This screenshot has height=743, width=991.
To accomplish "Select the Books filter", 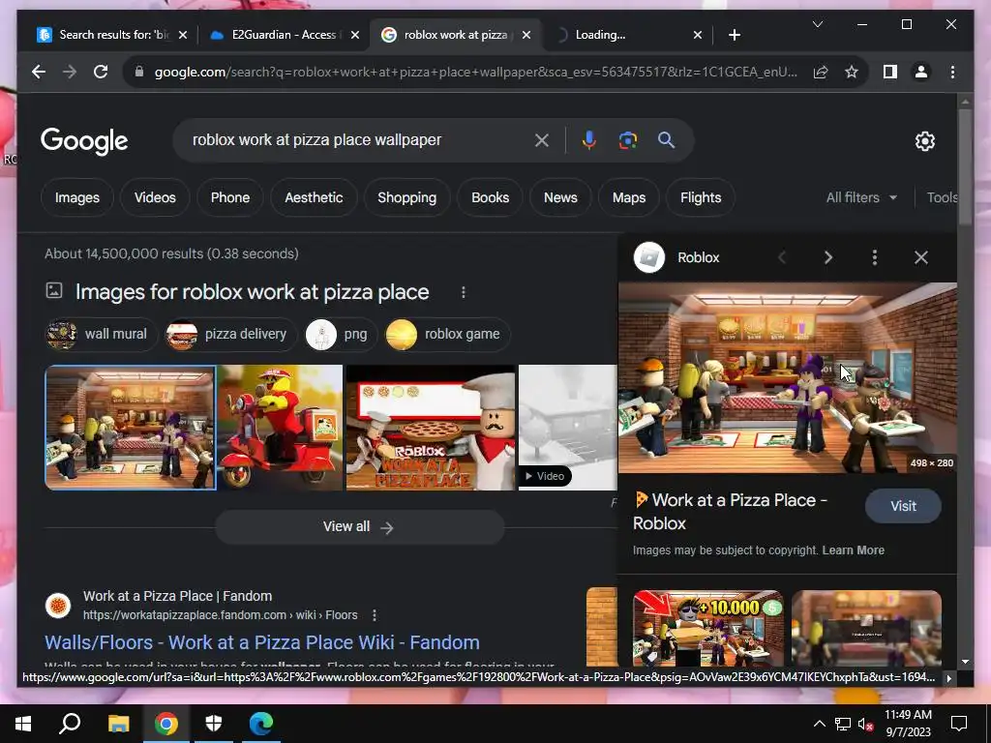I will pyautogui.click(x=490, y=197).
